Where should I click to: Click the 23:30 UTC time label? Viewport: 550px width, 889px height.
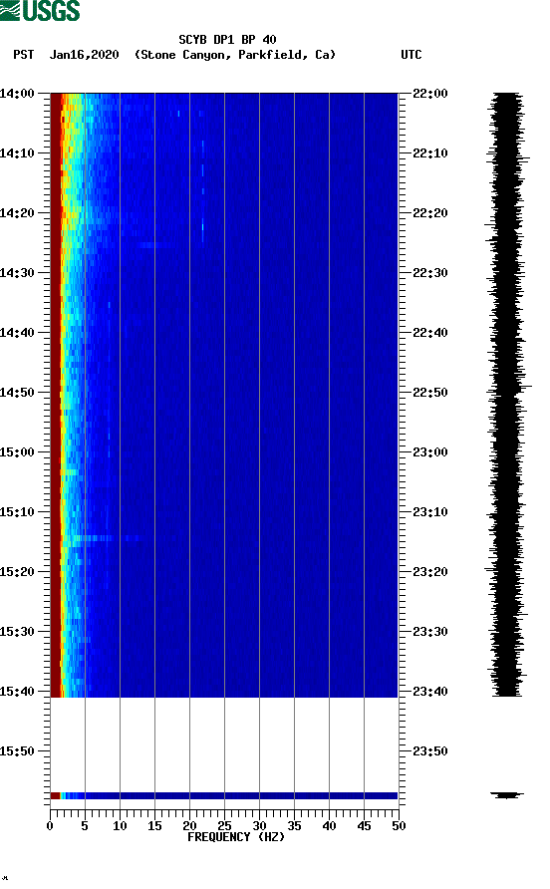pyautogui.click(x=430, y=632)
